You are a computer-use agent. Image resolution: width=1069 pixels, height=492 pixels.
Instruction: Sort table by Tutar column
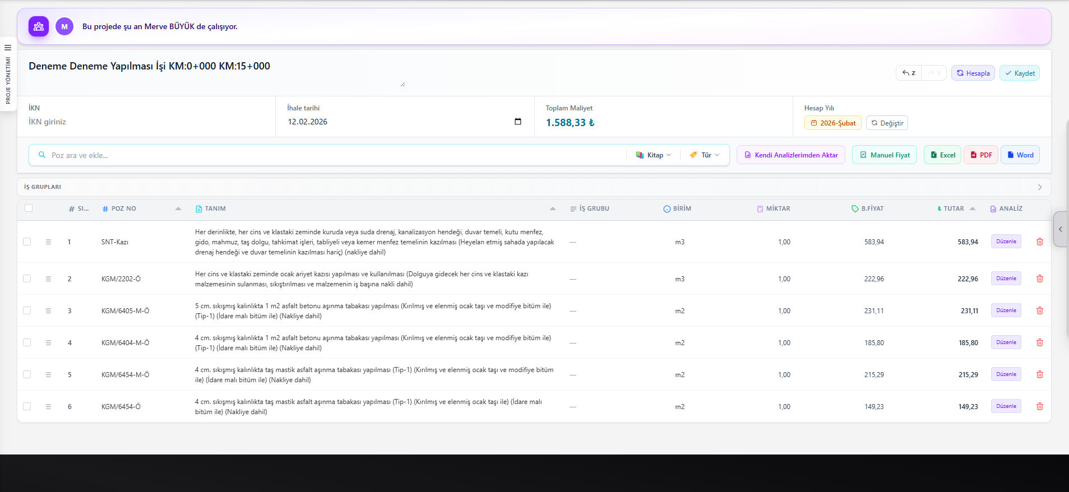tap(972, 208)
